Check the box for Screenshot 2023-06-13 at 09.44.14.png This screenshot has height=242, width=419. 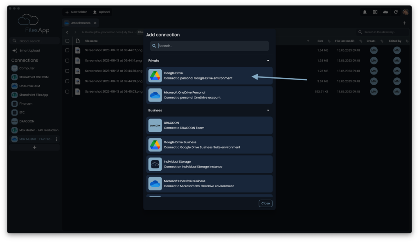point(68,61)
